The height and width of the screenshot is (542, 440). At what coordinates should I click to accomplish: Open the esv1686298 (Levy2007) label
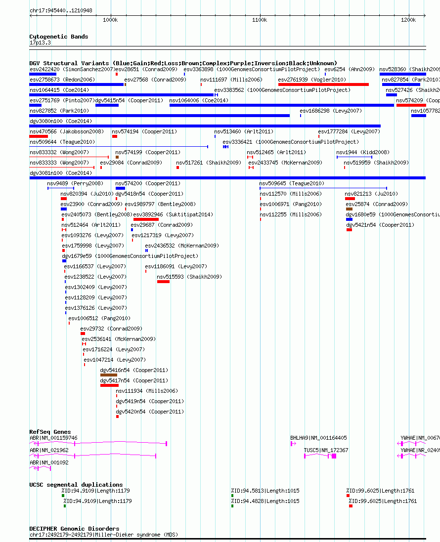pos(331,111)
